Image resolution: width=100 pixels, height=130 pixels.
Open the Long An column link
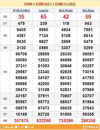point(44,11)
